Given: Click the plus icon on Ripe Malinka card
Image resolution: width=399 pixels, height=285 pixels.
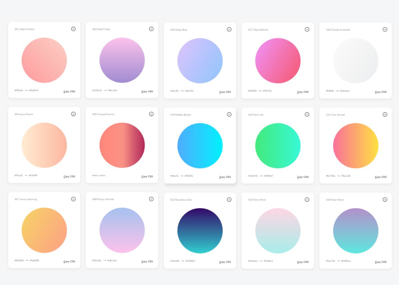Looking at the screenshot, I should pyautogui.click(x=307, y=29).
